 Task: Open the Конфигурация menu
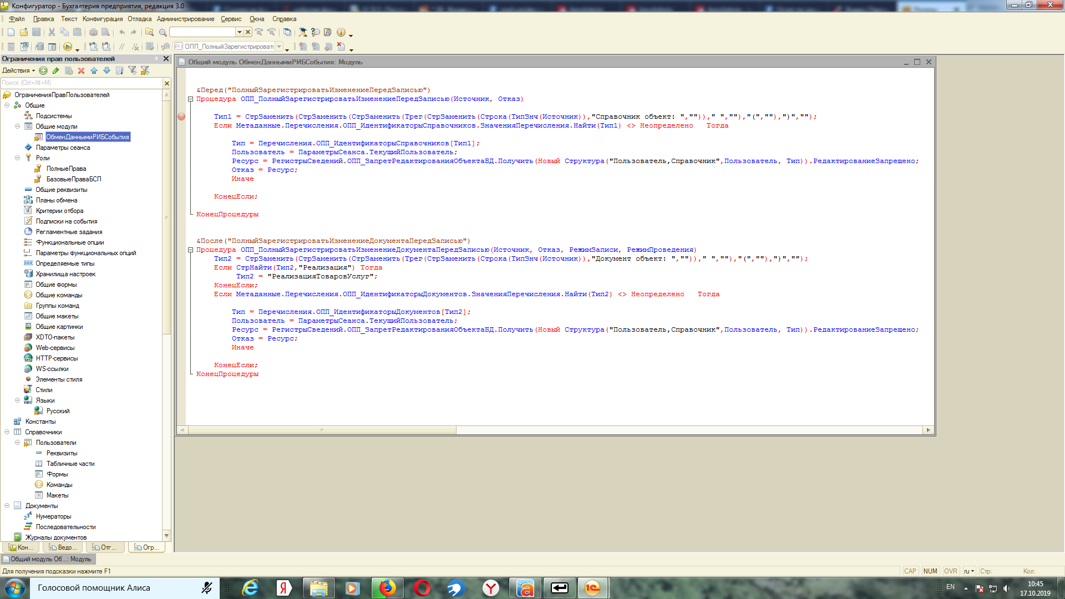click(103, 19)
